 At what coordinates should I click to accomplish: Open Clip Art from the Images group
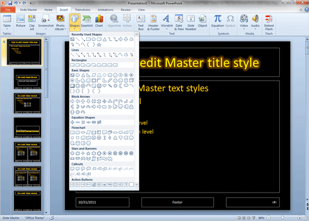point(31,22)
